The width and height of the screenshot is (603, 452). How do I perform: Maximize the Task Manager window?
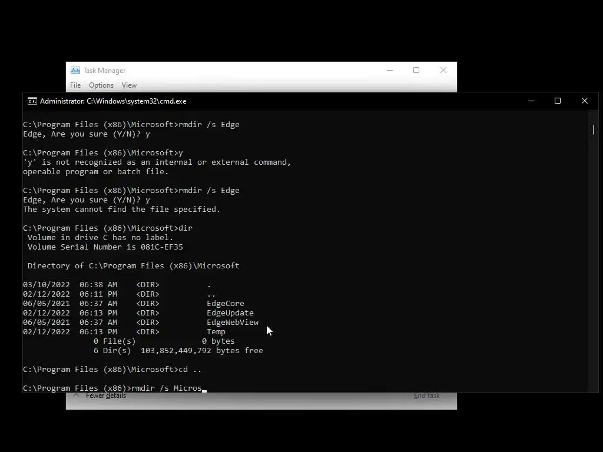(x=416, y=71)
